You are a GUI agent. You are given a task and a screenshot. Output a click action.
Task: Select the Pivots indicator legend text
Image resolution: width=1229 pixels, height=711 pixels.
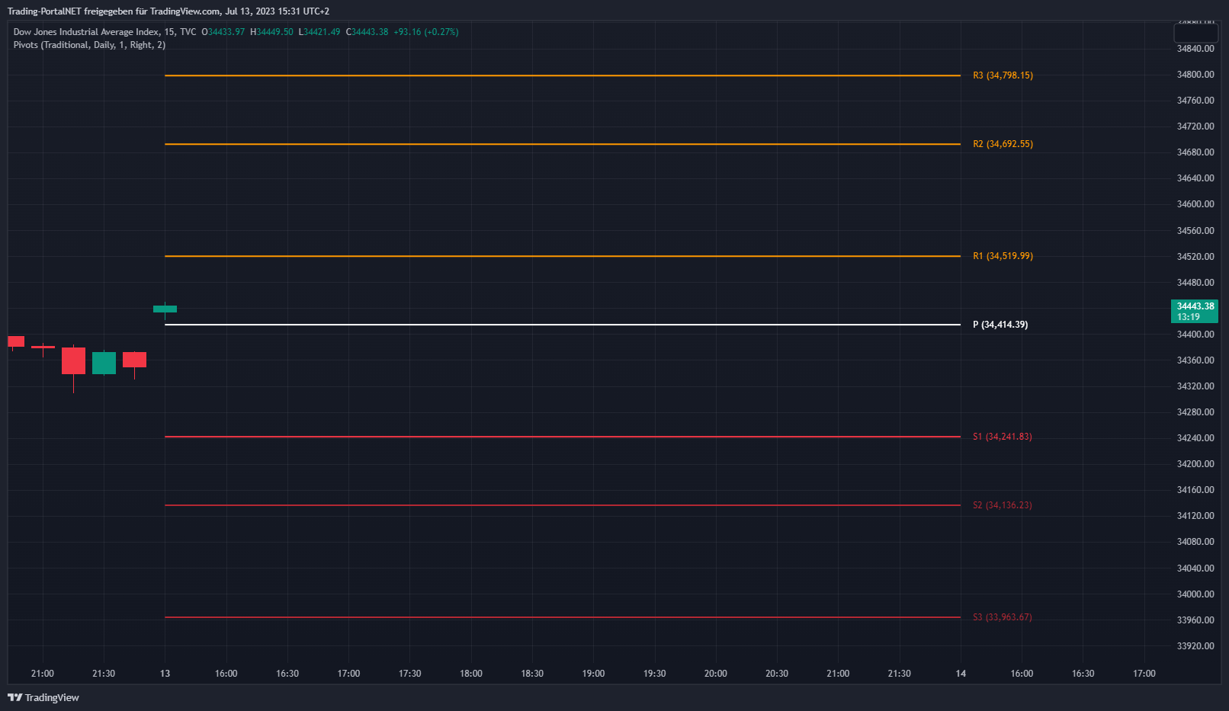[x=89, y=45]
